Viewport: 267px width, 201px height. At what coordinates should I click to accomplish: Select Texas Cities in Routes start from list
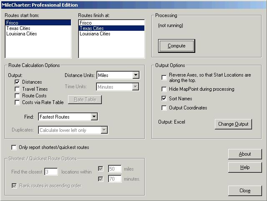(38, 28)
